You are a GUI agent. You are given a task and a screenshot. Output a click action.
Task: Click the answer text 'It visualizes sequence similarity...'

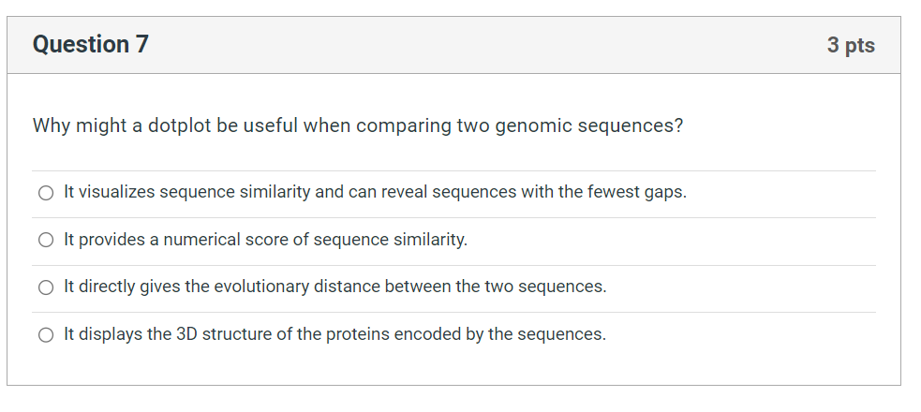(375, 192)
